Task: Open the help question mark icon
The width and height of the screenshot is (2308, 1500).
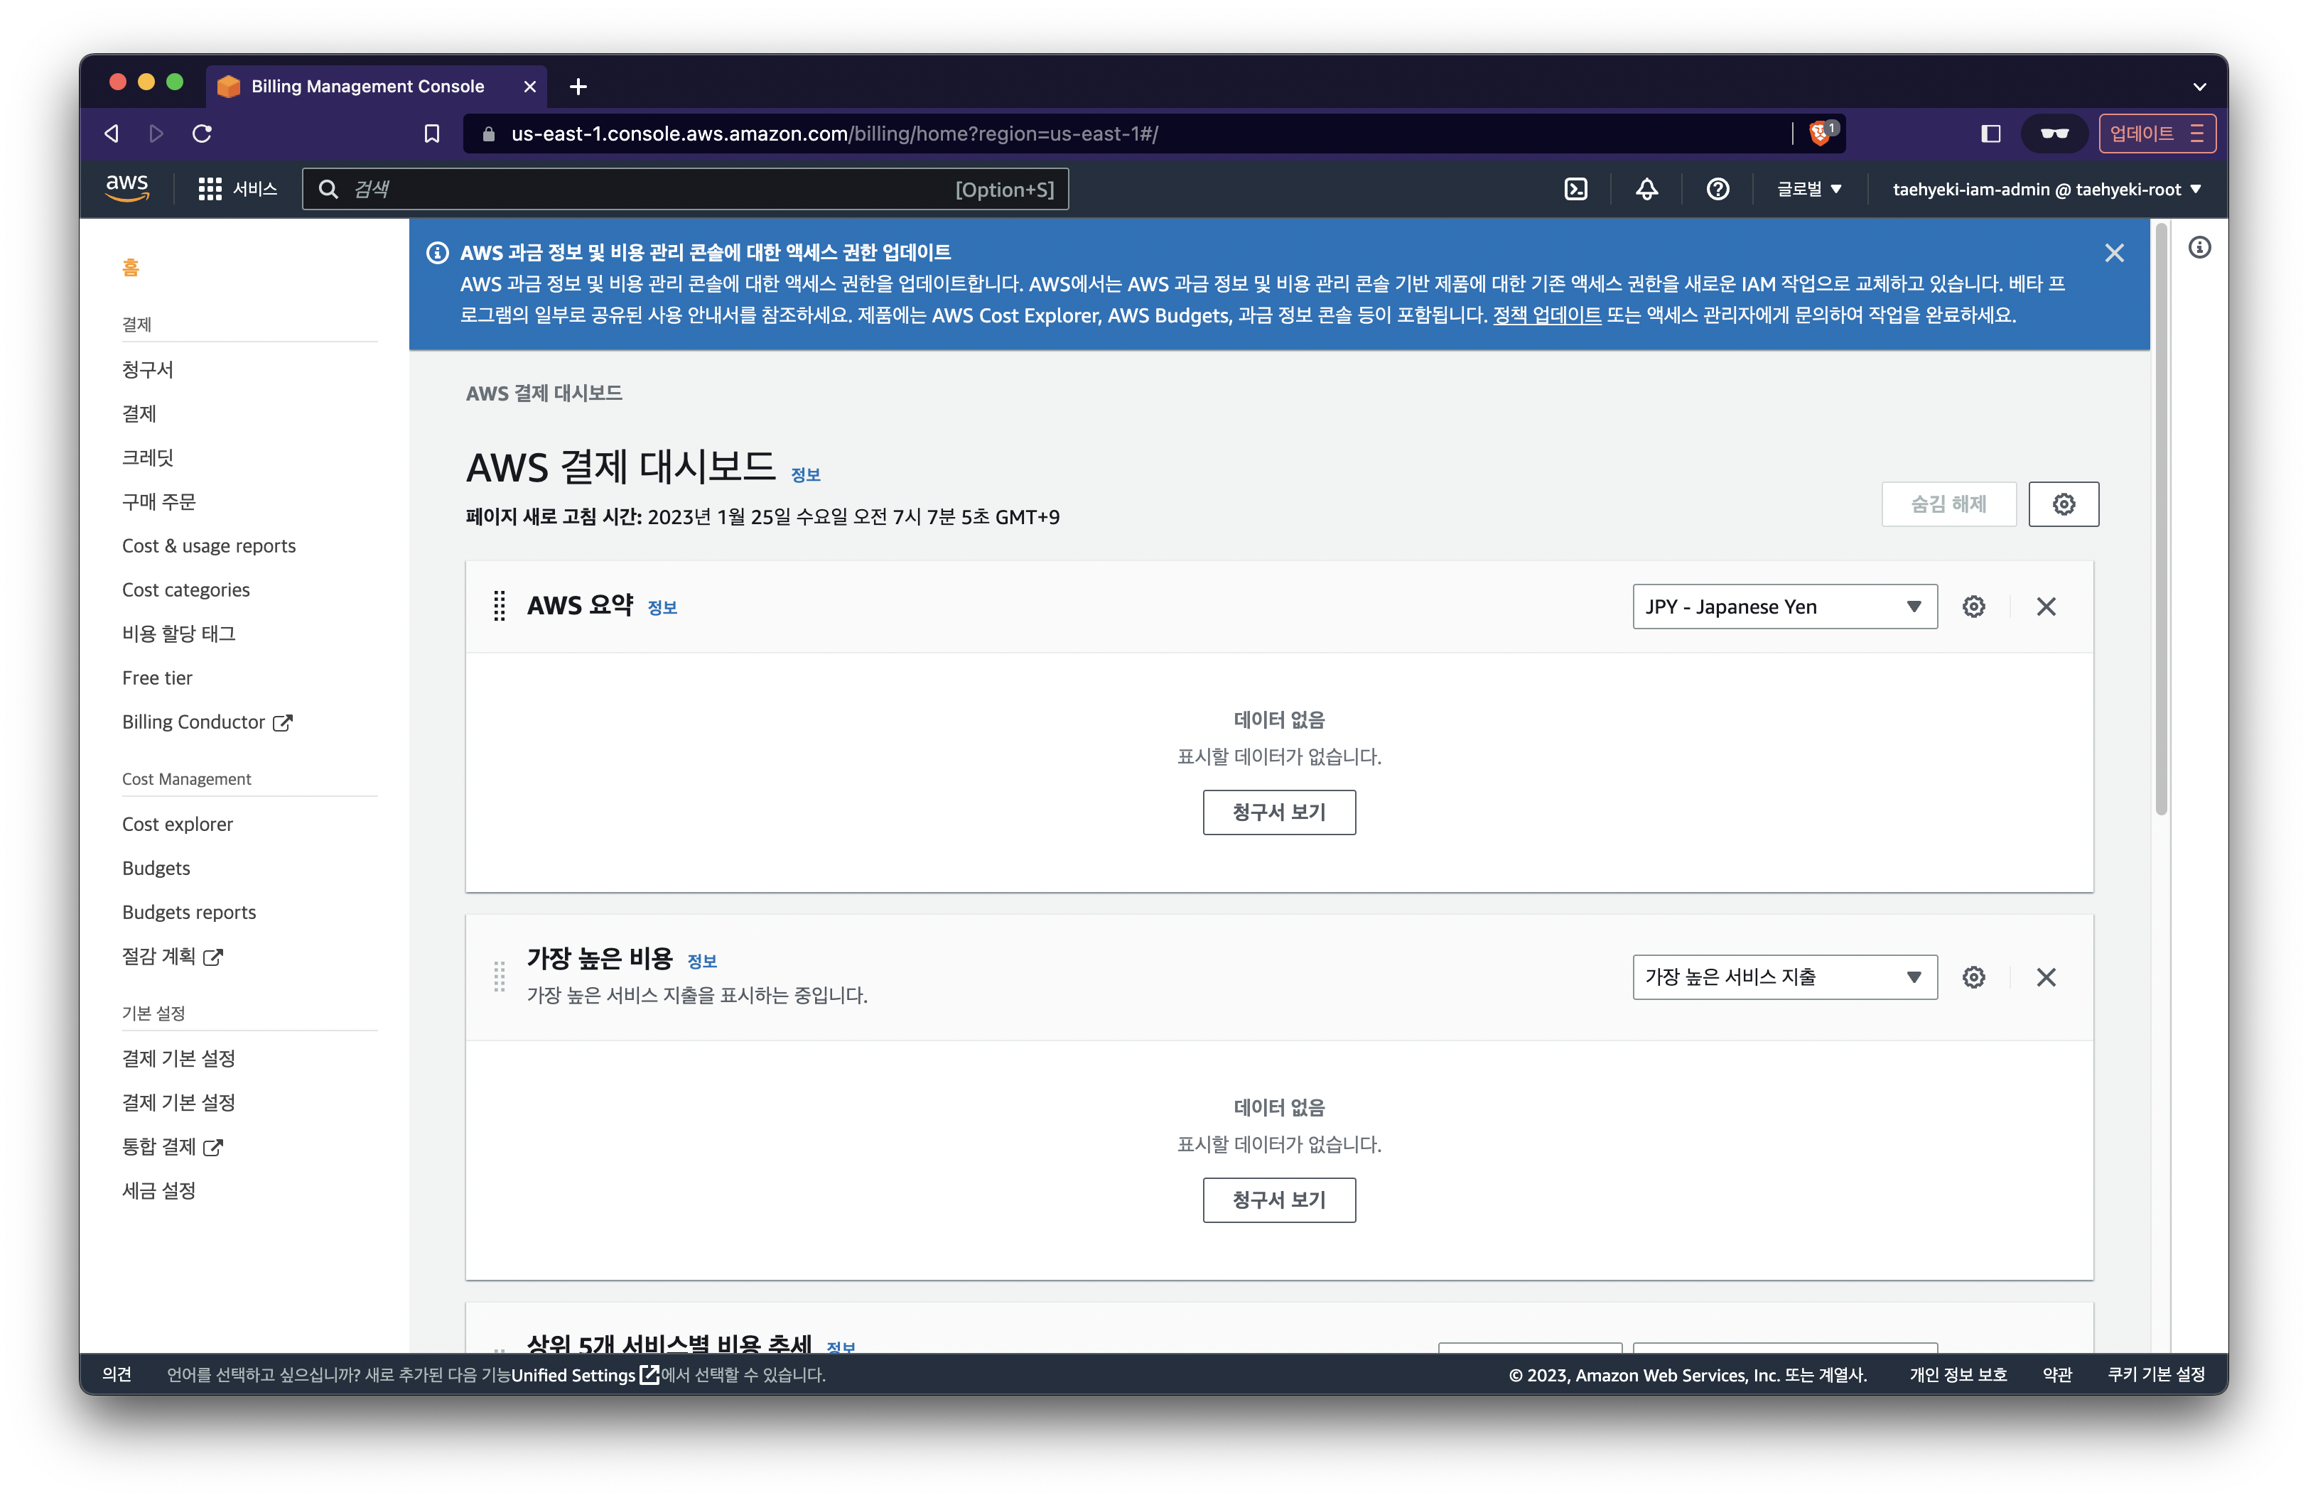Action: coord(1717,189)
